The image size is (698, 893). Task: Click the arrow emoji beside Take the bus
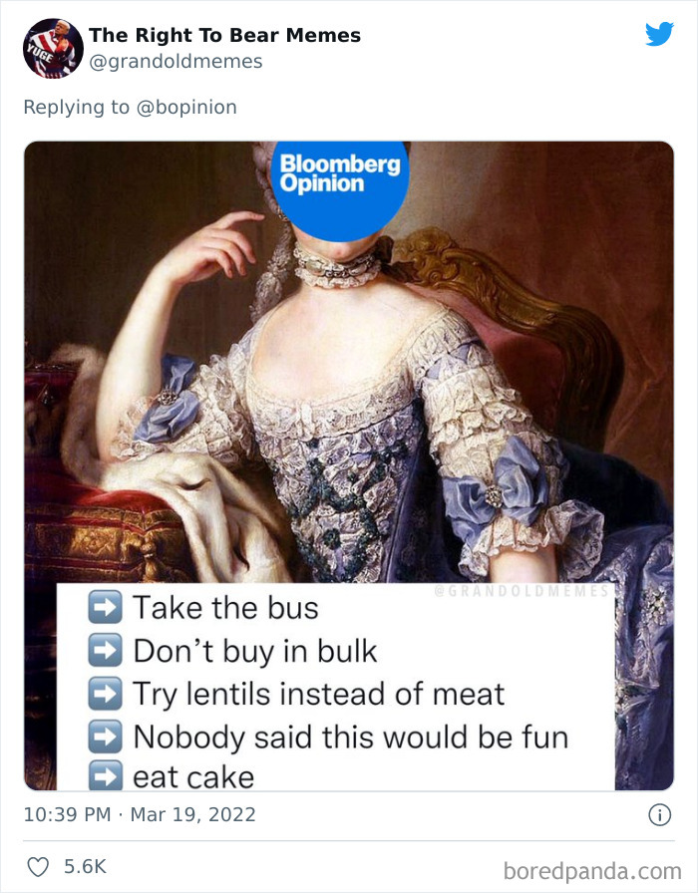pyautogui.click(x=105, y=607)
